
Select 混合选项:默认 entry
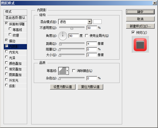point(15,18)
